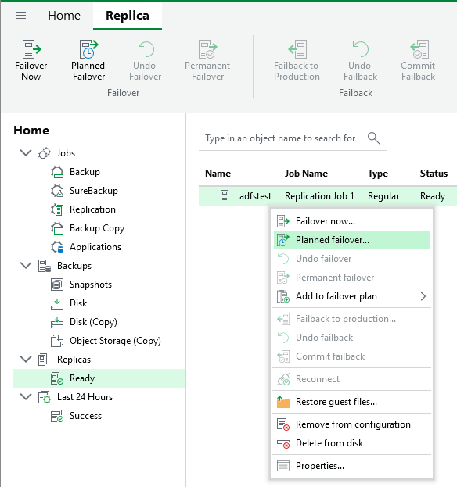The image size is (457, 487).
Task: Open Disk (Copy) backups node
Action: pos(93,322)
